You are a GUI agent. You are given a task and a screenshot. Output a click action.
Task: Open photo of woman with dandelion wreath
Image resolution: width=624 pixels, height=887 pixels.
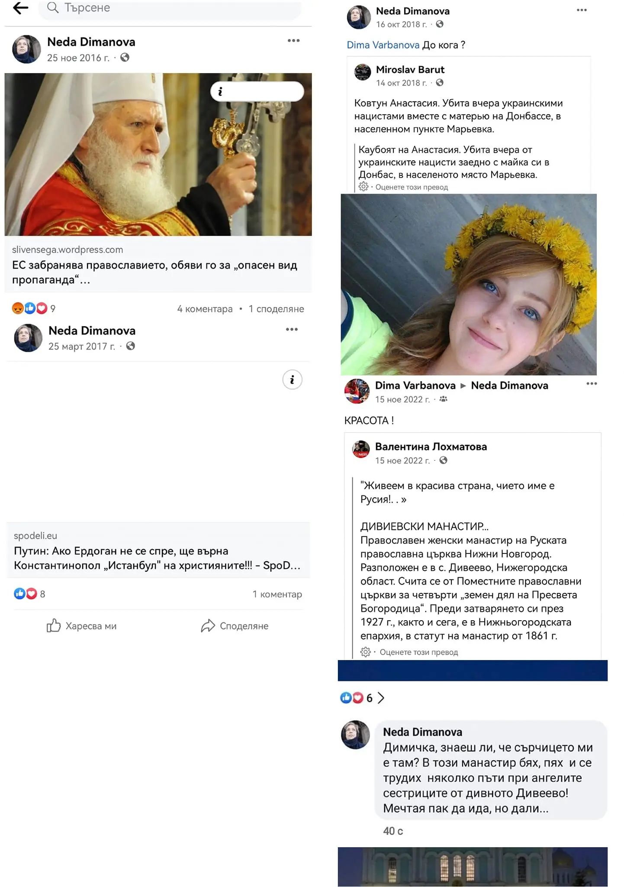click(468, 284)
